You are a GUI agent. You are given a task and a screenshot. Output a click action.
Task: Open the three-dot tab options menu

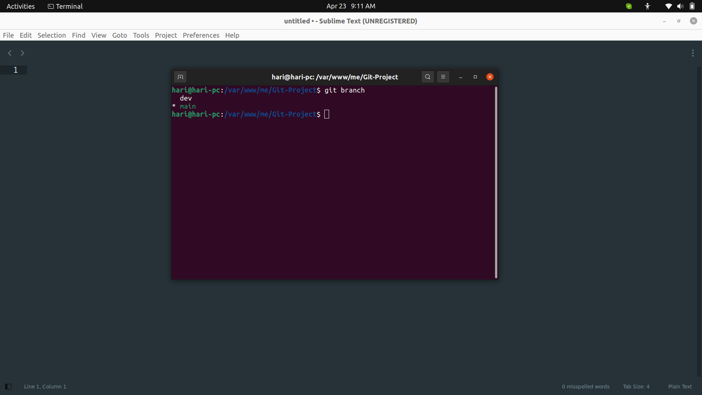pos(692,53)
